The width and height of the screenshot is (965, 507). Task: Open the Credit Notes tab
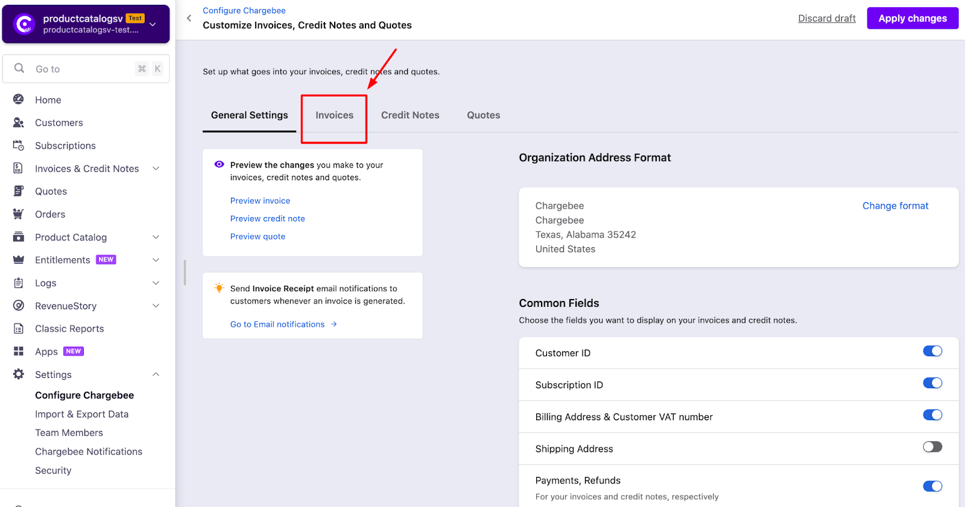point(410,115)
